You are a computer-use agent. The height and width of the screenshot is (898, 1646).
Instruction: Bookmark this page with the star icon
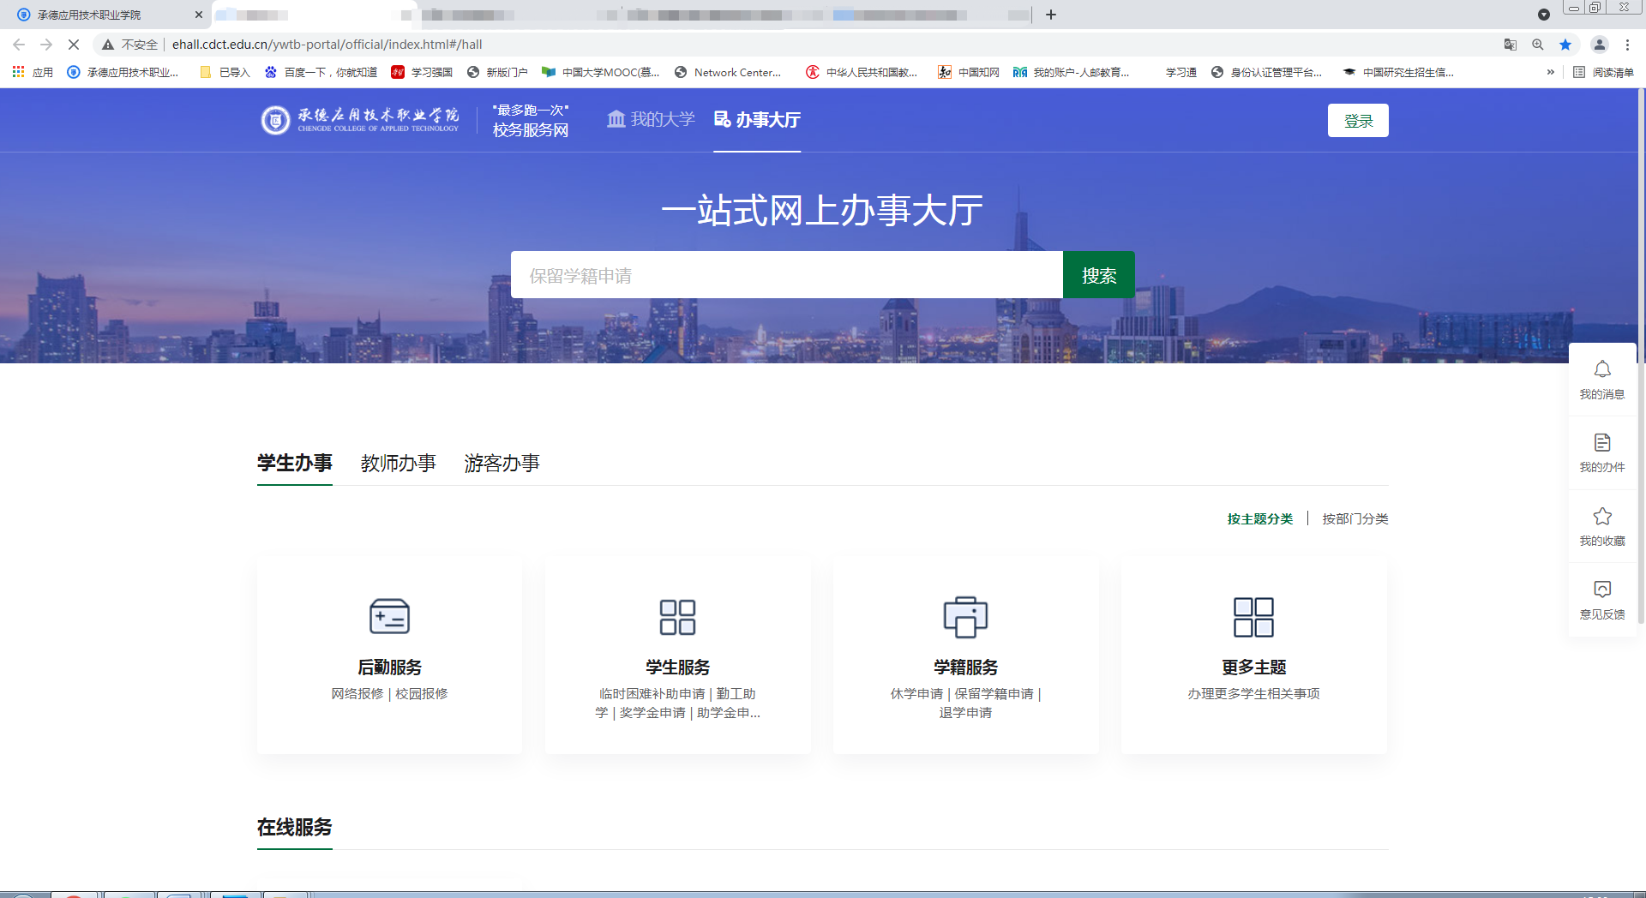pos(1565,45)
